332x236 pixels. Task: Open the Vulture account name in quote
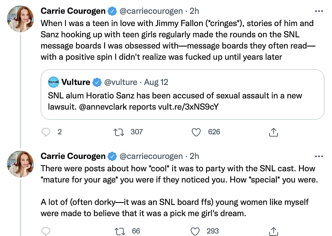[x=76, y=82]
